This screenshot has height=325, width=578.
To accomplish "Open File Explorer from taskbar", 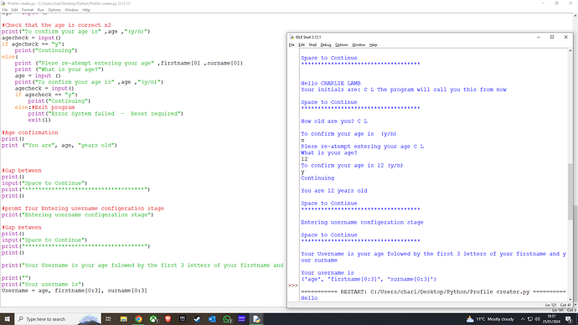I will pyautogui.click(x=123, y=319).
